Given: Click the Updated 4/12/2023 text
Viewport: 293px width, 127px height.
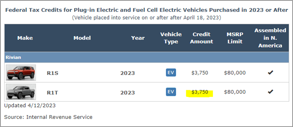Looking at the screenshot, I should coord(30,105).
